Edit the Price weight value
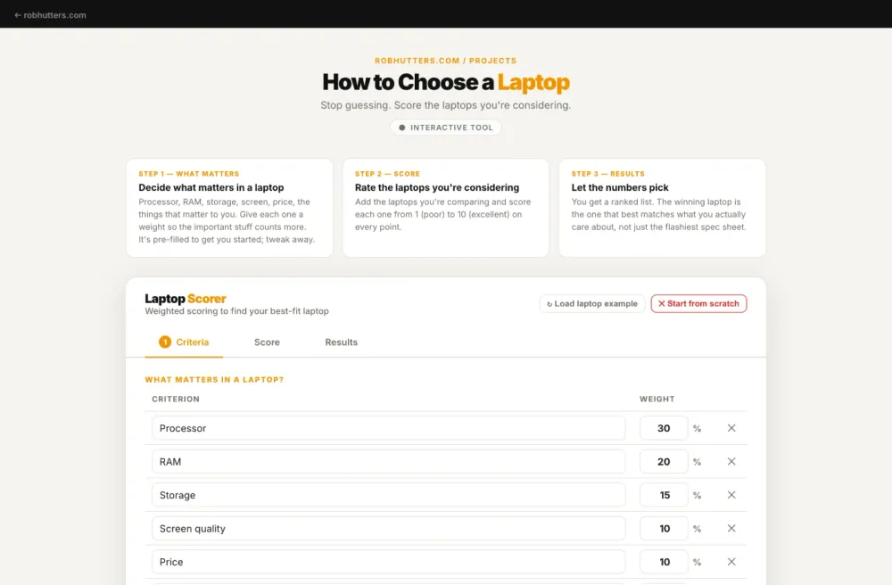892x585 pixels. (664, 562)
